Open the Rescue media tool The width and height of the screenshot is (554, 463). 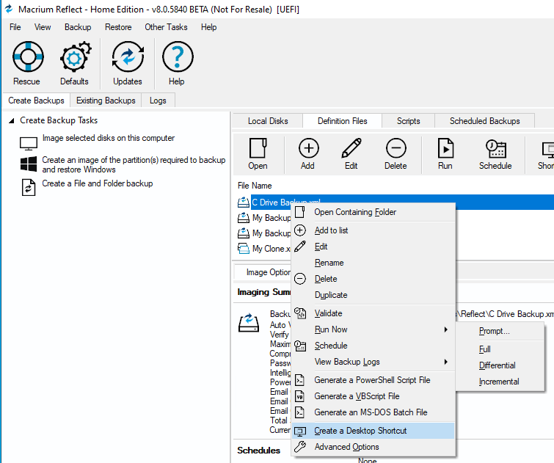pyautogui.click(x=28, y=57)
